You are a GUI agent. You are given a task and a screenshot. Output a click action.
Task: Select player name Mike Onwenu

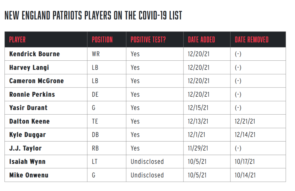[29, 175]
